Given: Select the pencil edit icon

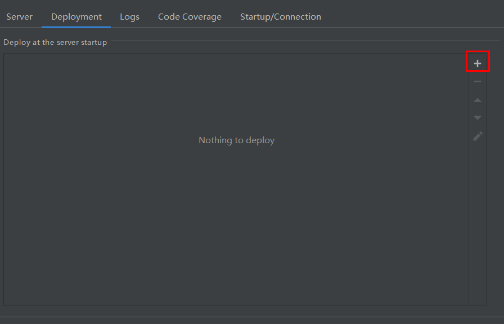Looking at the screenshot, I should [478, 136].
